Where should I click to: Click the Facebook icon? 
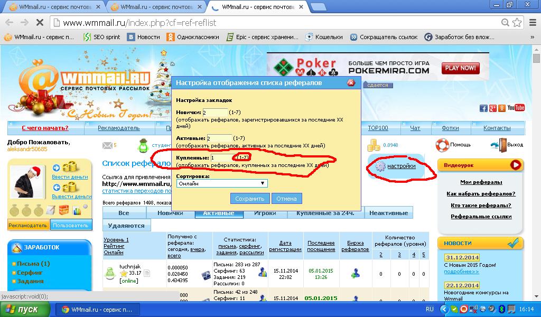[483, 108]
